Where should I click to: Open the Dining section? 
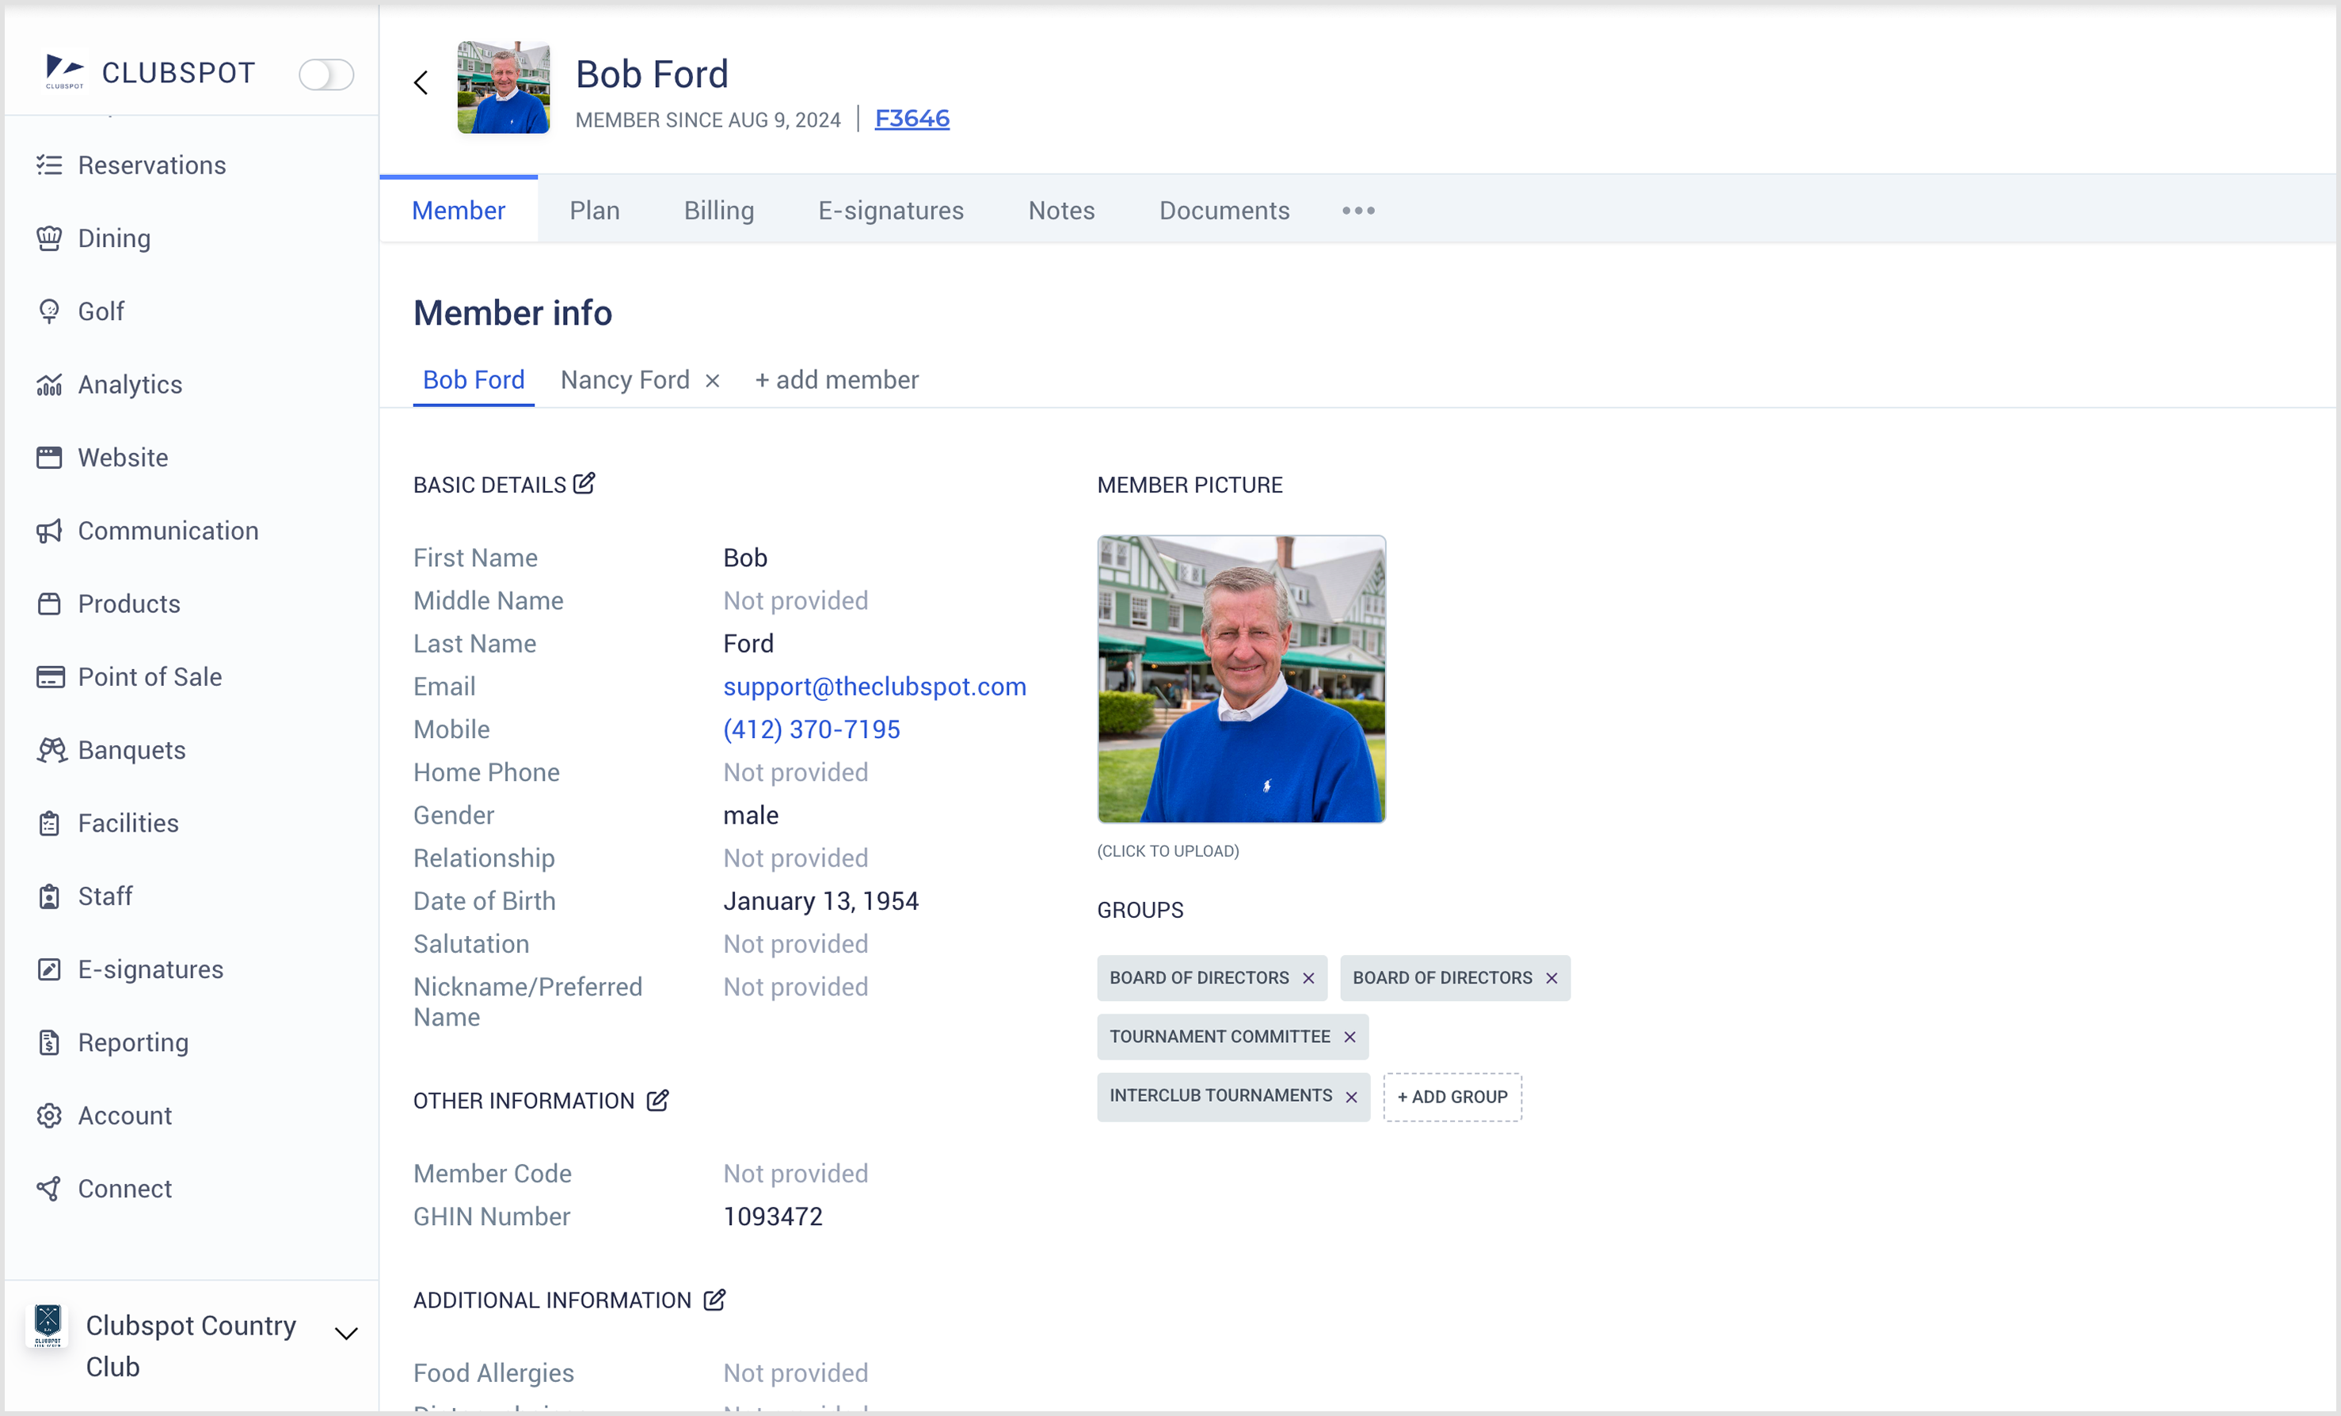point(114,238)
